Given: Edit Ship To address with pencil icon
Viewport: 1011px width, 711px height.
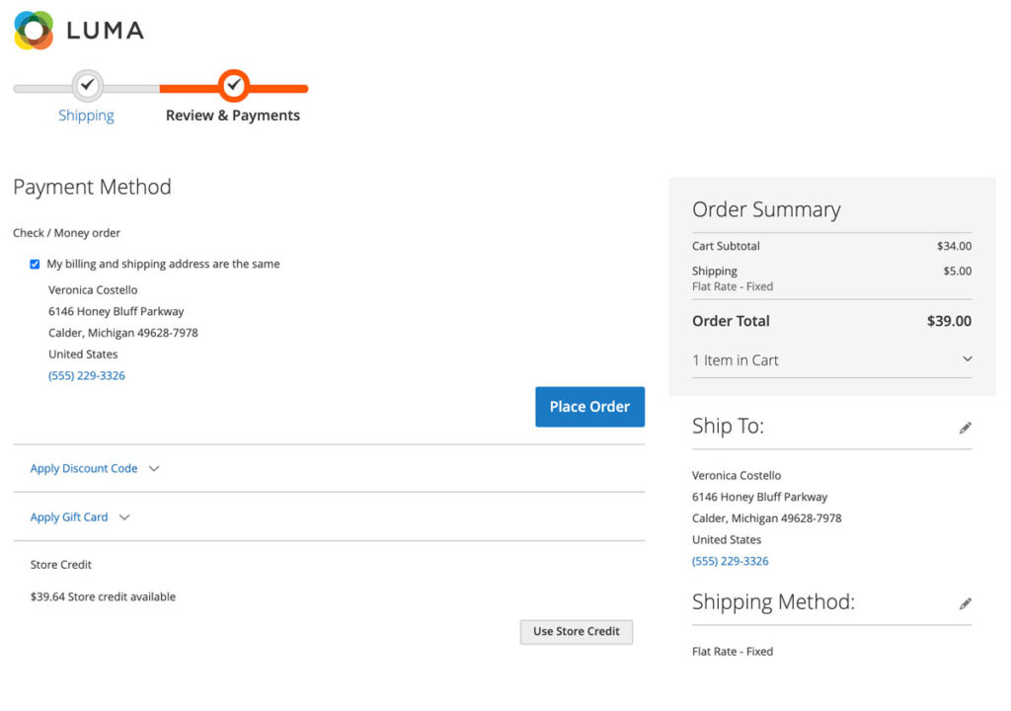Looking at the screenshot, I should [965, 428].
